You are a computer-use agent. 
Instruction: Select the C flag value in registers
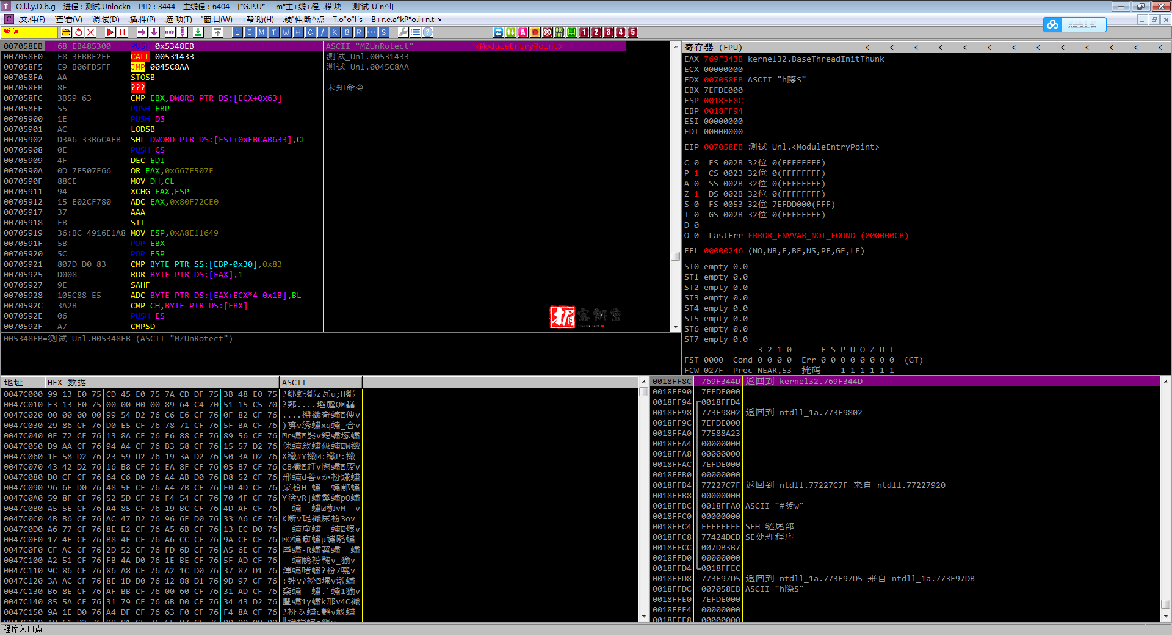(x=696, y=163)
